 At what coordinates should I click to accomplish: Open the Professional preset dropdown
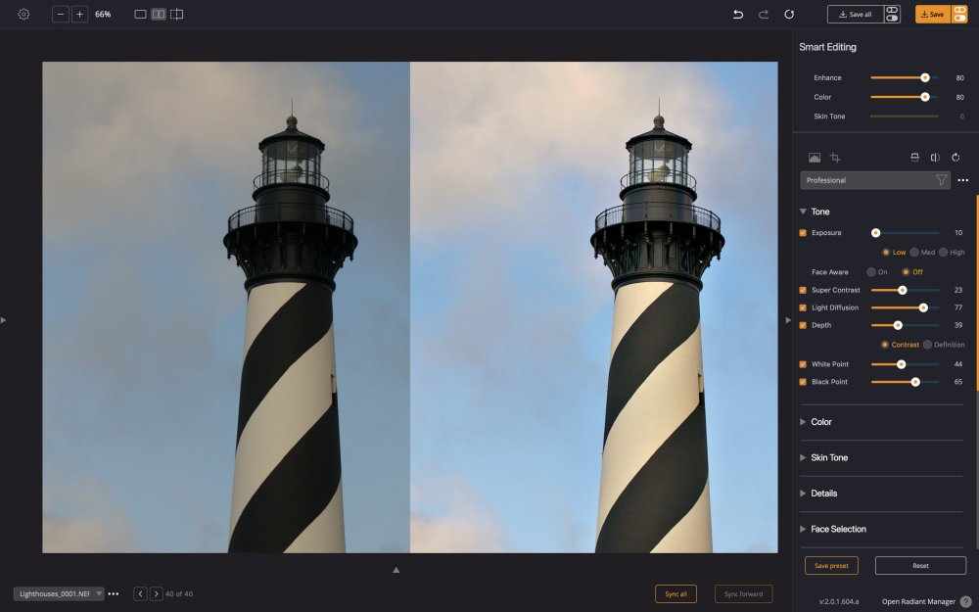click(x=875, y=180)
